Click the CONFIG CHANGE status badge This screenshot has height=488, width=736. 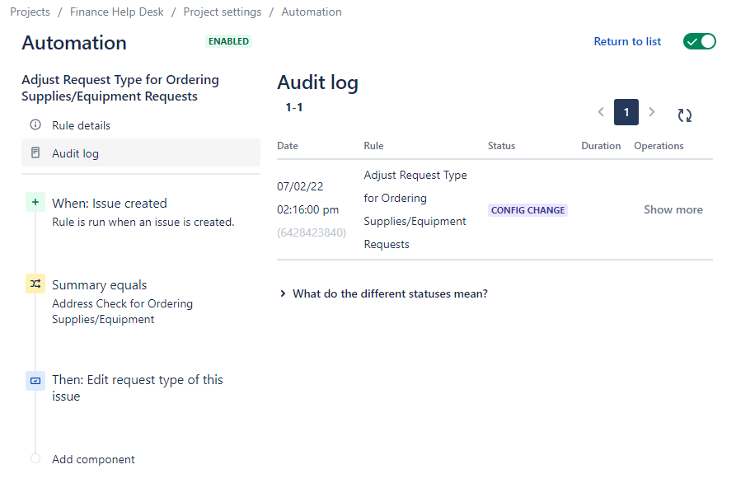coord(527,210)
